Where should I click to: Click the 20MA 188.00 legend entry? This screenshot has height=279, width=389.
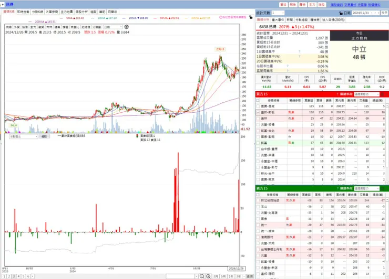(136, 18)
